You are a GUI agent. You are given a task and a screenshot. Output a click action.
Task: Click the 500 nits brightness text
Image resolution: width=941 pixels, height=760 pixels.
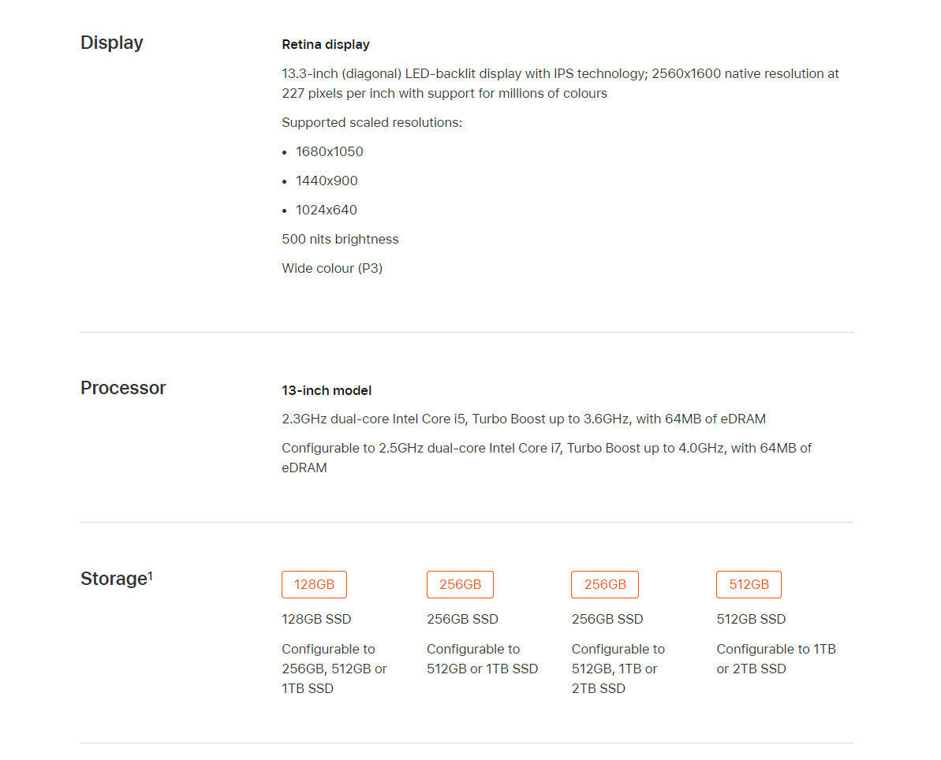340,240
